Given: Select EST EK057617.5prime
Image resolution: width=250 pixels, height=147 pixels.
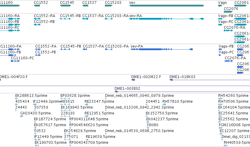Looking at the screenshot, I should [50, 125].
